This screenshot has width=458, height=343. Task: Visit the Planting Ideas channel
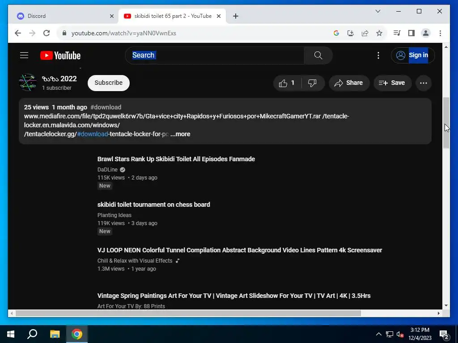click(114, 215)
